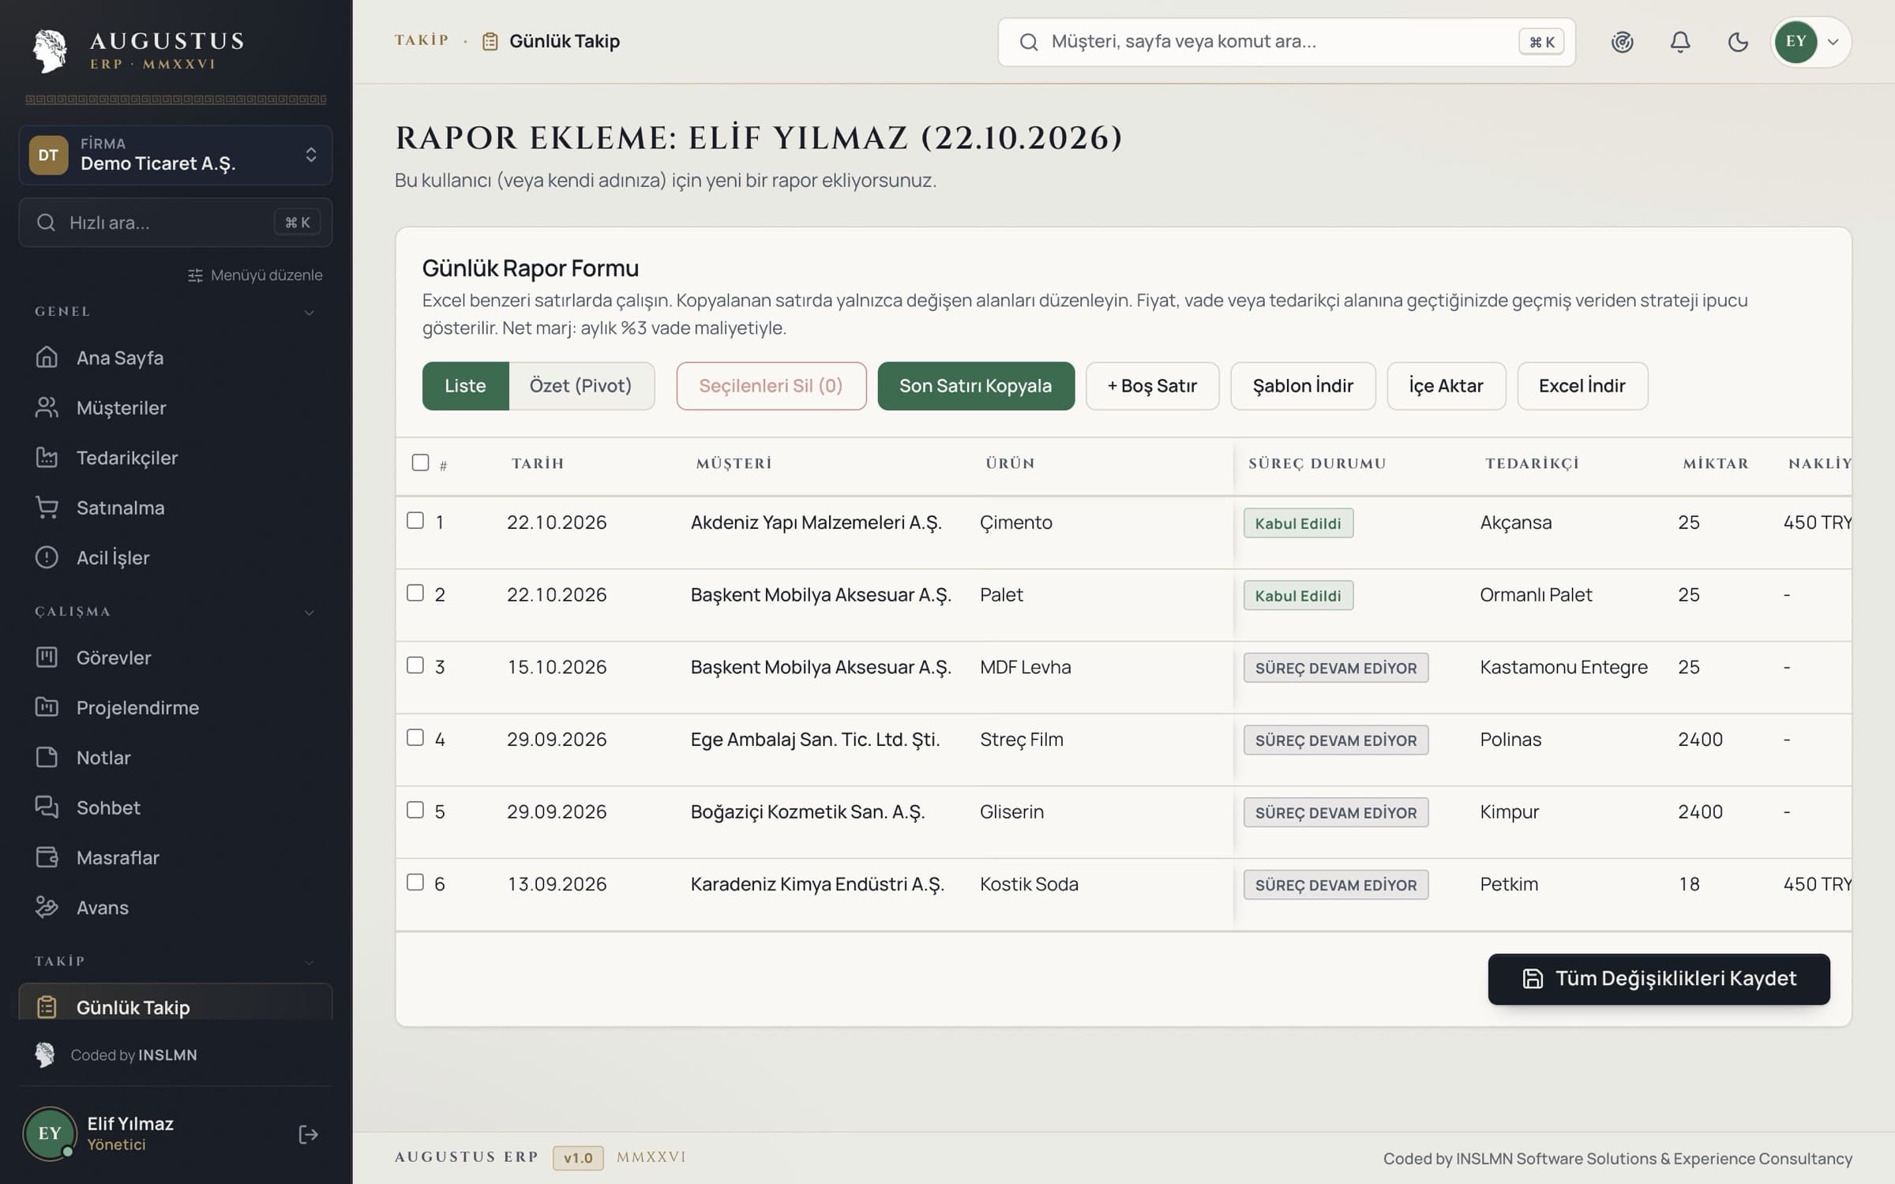The image size is (1895, 1184).
Task: Collapse the ÇALIŞMA sidebar section
Action: click(310, 613)
